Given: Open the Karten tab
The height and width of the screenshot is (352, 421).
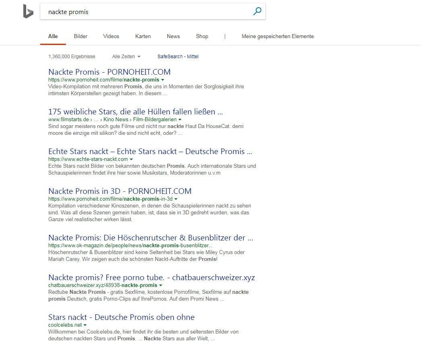Looking at the screenshot, I should (x=143, y=36).
